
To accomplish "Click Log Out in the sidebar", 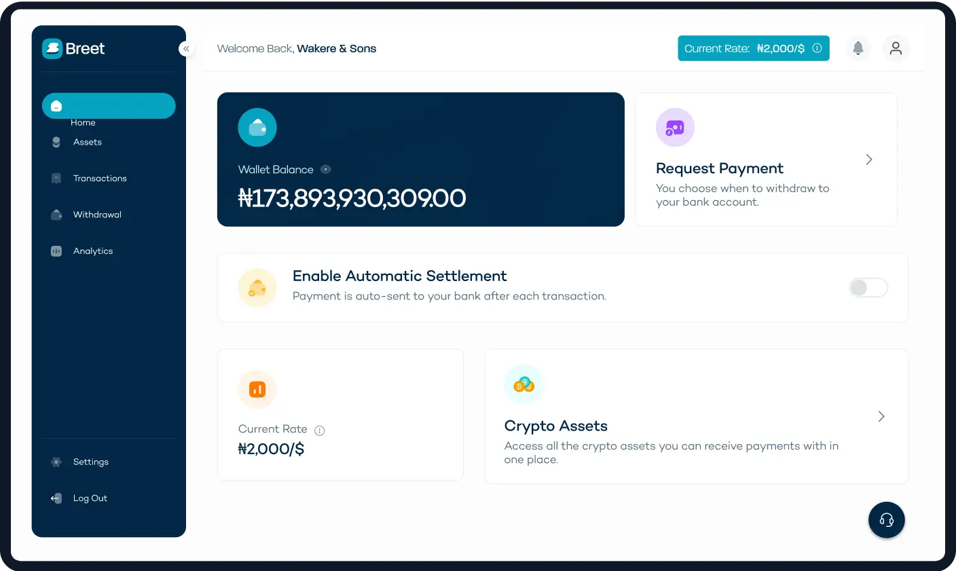I will (90, 498).
